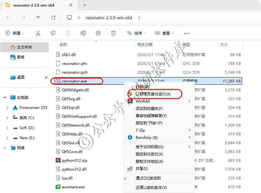This screenshot has width=261, height=193.
Task: Open the 7-Zip submenu
Action: [x=160, y=130]
